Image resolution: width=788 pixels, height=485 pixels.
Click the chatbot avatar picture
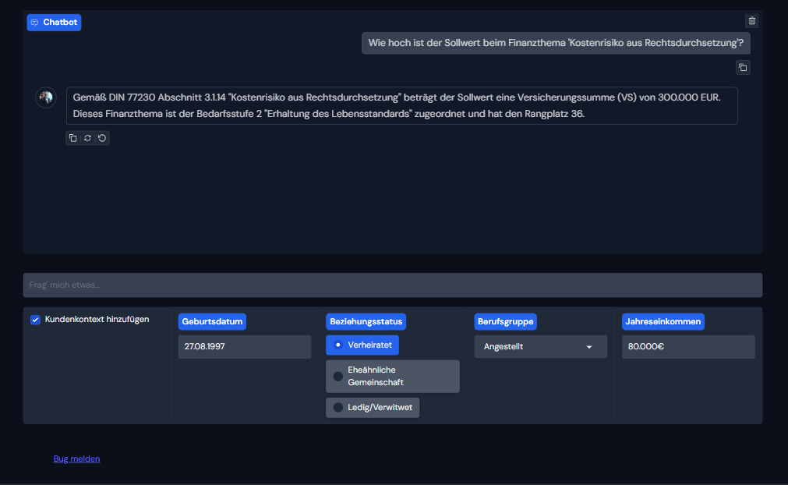[46, 97]
